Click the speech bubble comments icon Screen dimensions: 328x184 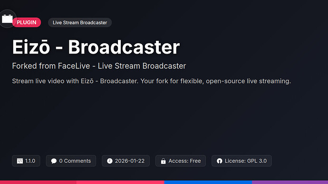54,161
